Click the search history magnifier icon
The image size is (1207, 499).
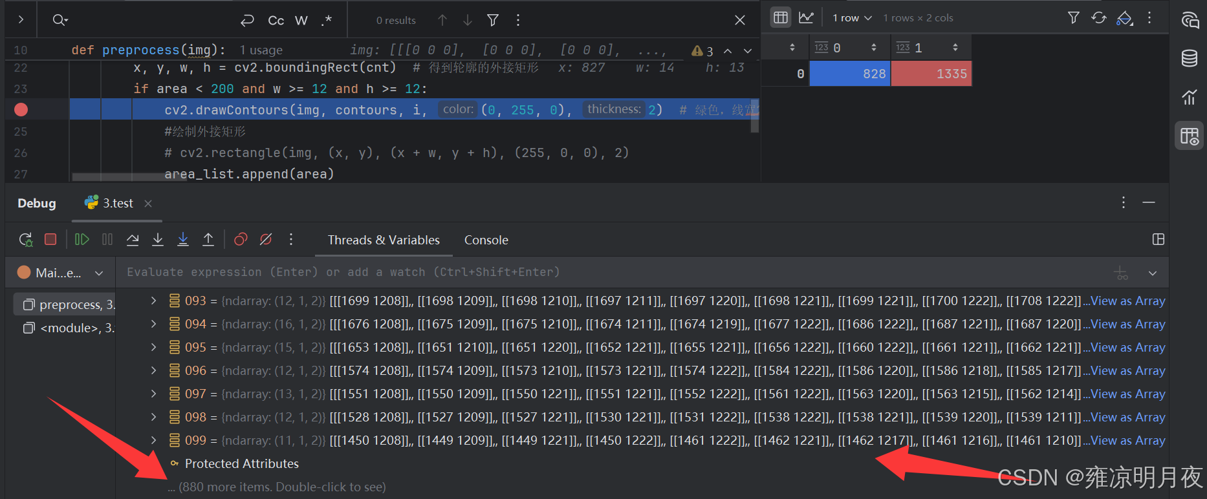(x=60, y=20)
